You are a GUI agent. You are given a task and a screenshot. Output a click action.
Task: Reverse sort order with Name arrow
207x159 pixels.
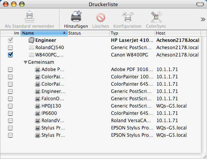pyautogui.click(x=64, y=33)
